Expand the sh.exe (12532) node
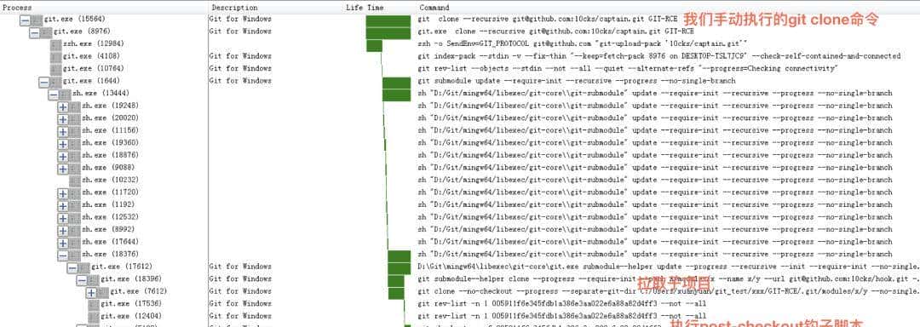Viewport: 920px width, 327px height. (63, 218)
